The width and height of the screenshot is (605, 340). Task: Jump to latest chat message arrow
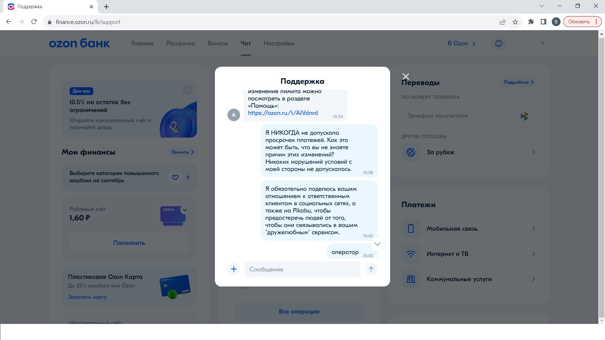[x=377, y=244]
